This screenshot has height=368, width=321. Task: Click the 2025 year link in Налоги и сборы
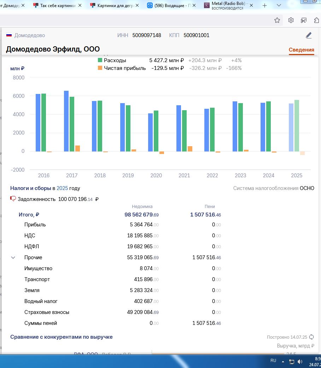62,188
